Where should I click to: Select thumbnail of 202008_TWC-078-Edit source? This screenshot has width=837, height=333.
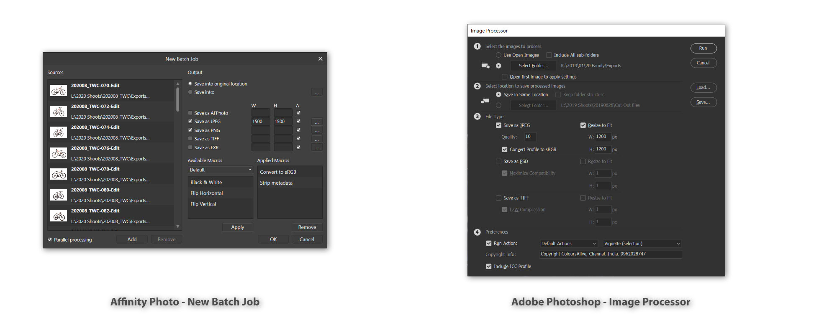click(x=59, y=174)
